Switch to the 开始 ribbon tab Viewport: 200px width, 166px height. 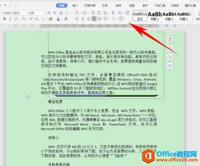pyautogui.click(x=61, y=5)
